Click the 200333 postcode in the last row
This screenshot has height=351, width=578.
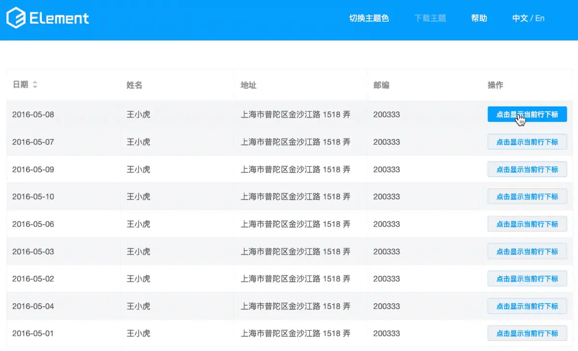pyautogui.click(x=386, y=333)
